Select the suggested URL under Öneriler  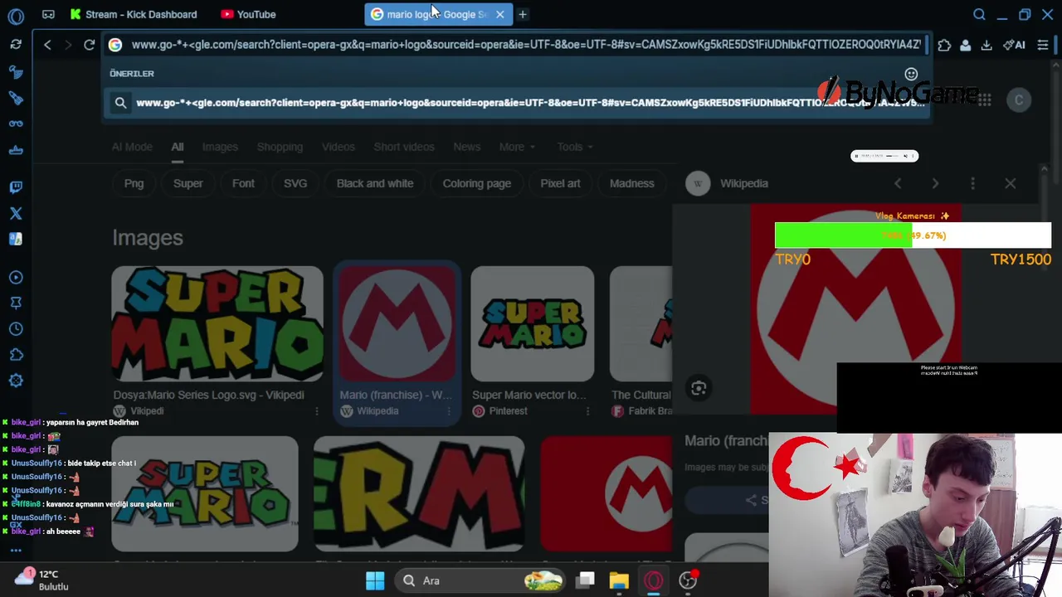516,103
